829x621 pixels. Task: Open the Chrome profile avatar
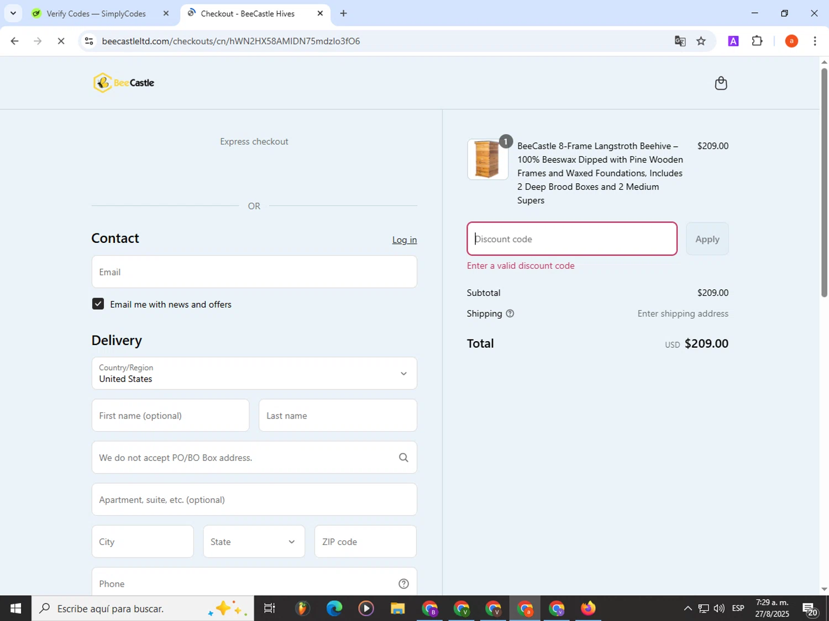(x=791, y=41)
